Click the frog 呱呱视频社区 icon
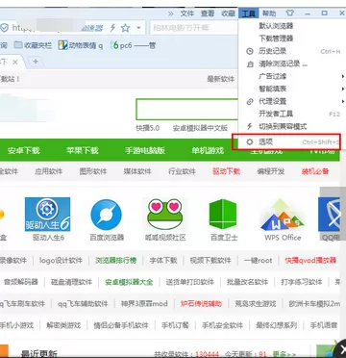 coord(165,214)
